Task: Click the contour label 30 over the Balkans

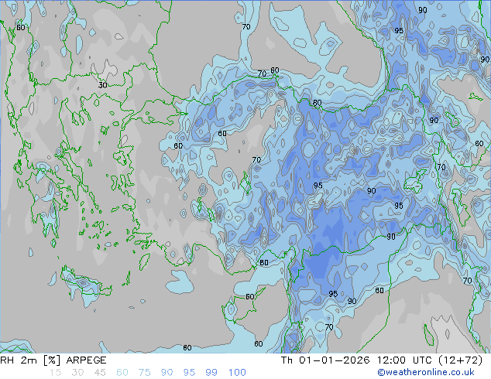Action: pos(103,85)
